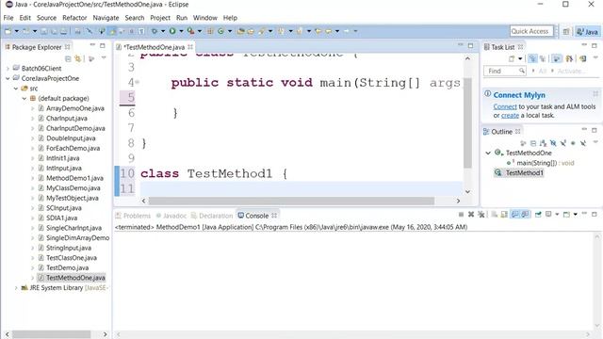This screenshot has height=339, width=603.
Task: Switch to the Declaration tab
Action: (212, 216)
